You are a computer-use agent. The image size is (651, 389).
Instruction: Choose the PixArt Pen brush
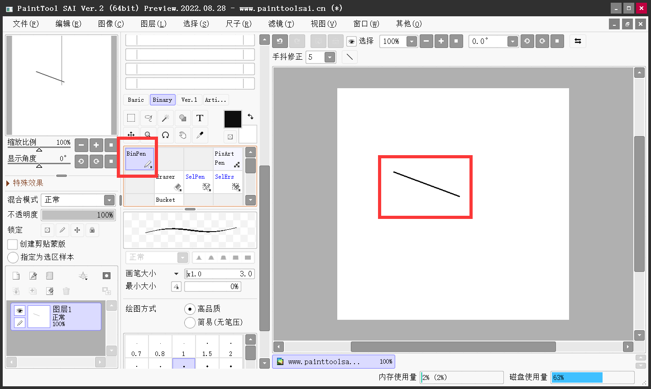pyautogui.click(x=228, y=159)
